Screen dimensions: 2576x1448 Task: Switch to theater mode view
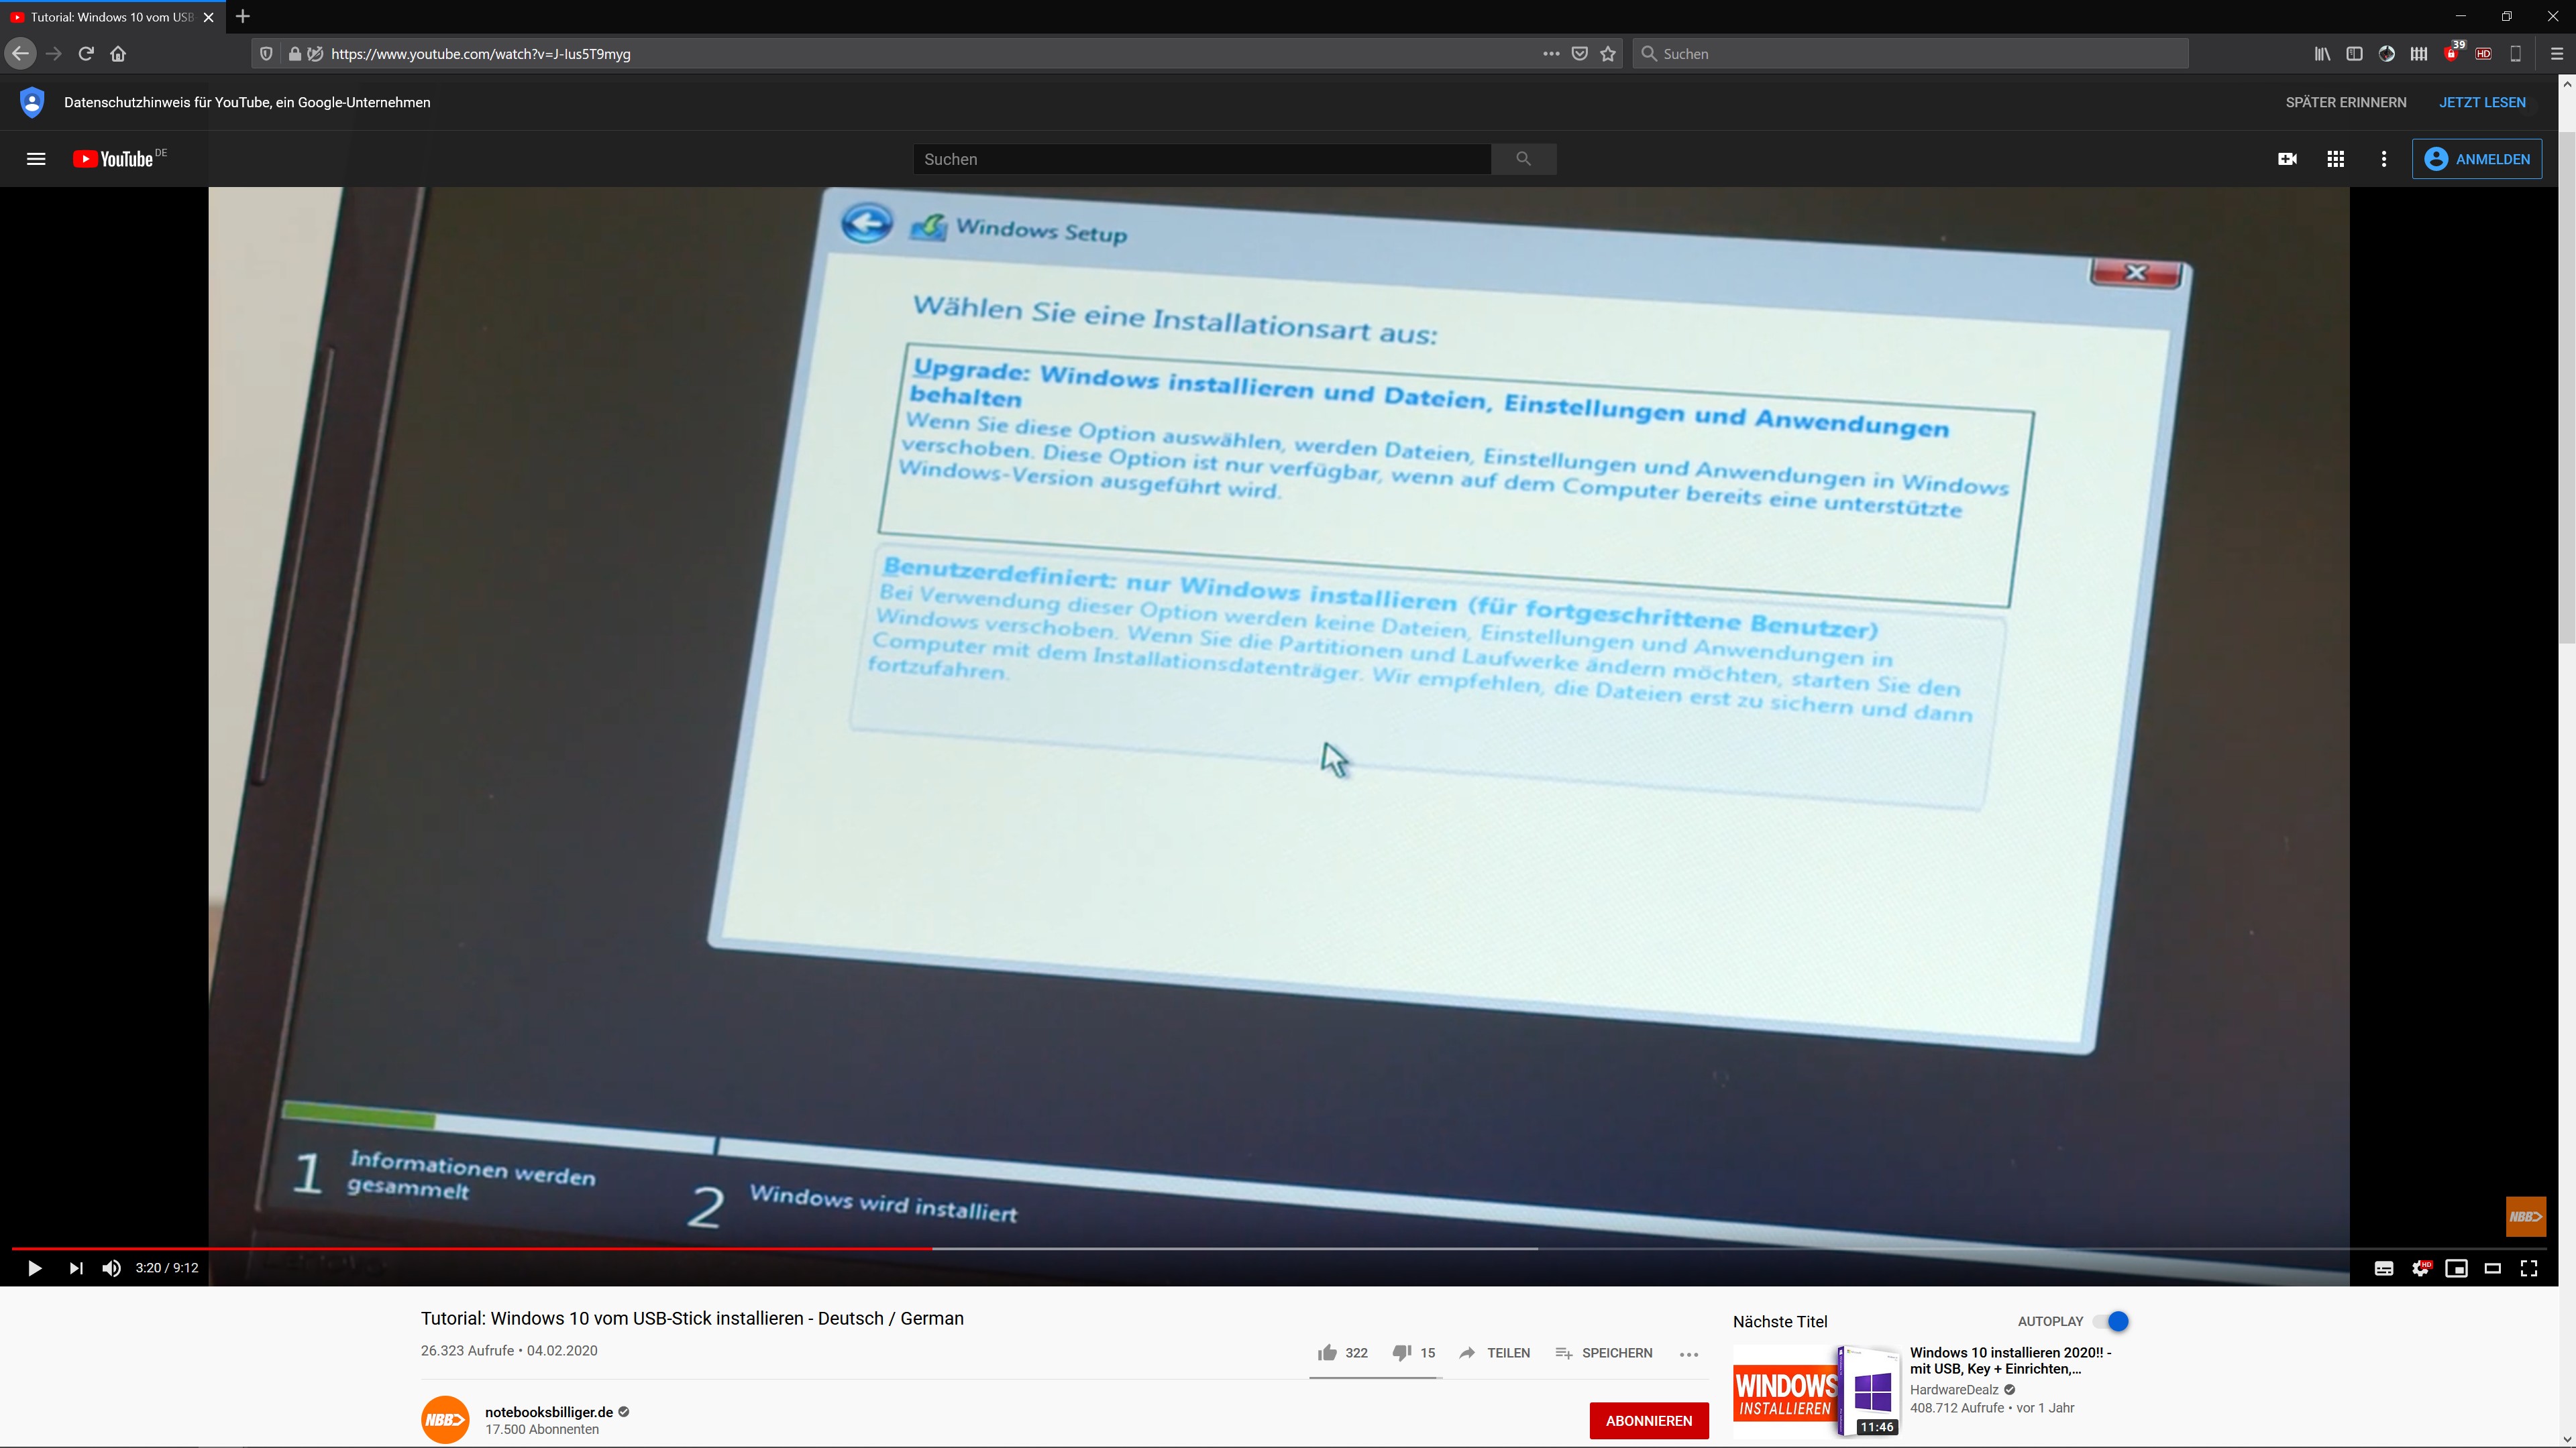2492,1268
